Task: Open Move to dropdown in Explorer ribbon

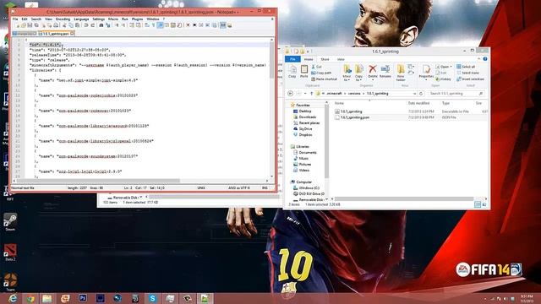Action: tap(347, 73)
